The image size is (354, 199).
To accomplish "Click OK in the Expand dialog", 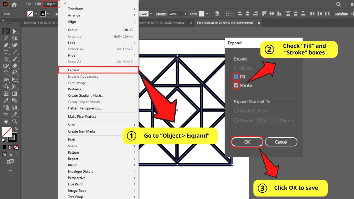I will [247, 142].
